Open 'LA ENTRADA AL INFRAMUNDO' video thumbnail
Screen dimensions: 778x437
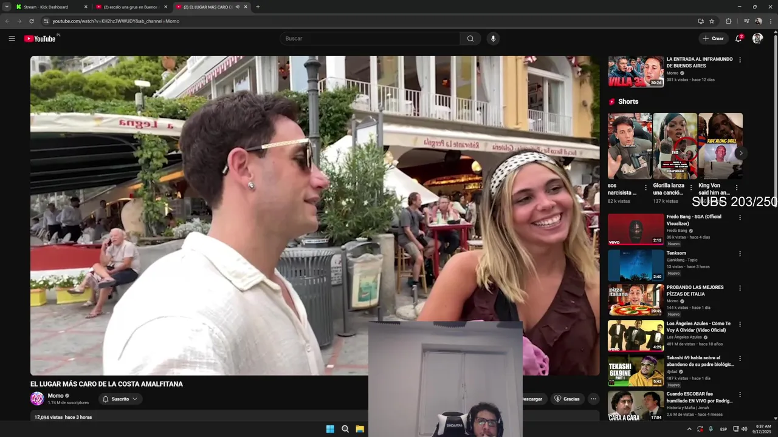636,72
